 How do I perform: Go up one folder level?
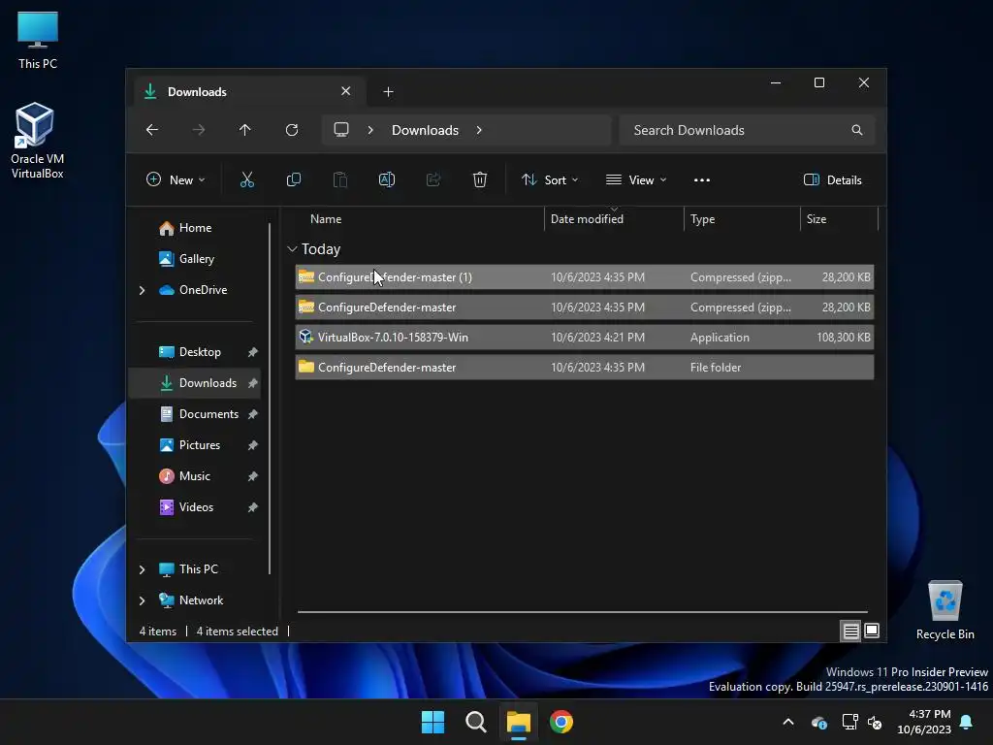(245, 130)
